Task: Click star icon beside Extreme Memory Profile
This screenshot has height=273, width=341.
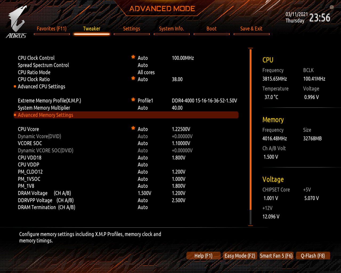Action: [133, 99]
